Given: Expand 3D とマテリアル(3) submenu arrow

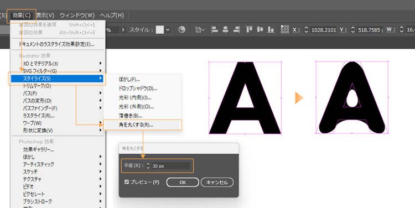Looking at the screenshot, I should pos(100,63).
